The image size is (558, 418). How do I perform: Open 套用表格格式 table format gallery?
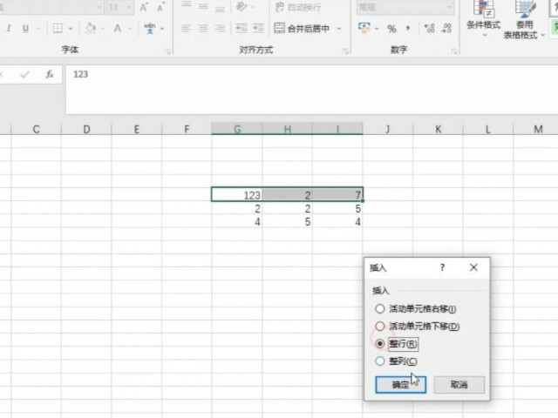click(524, 19)
